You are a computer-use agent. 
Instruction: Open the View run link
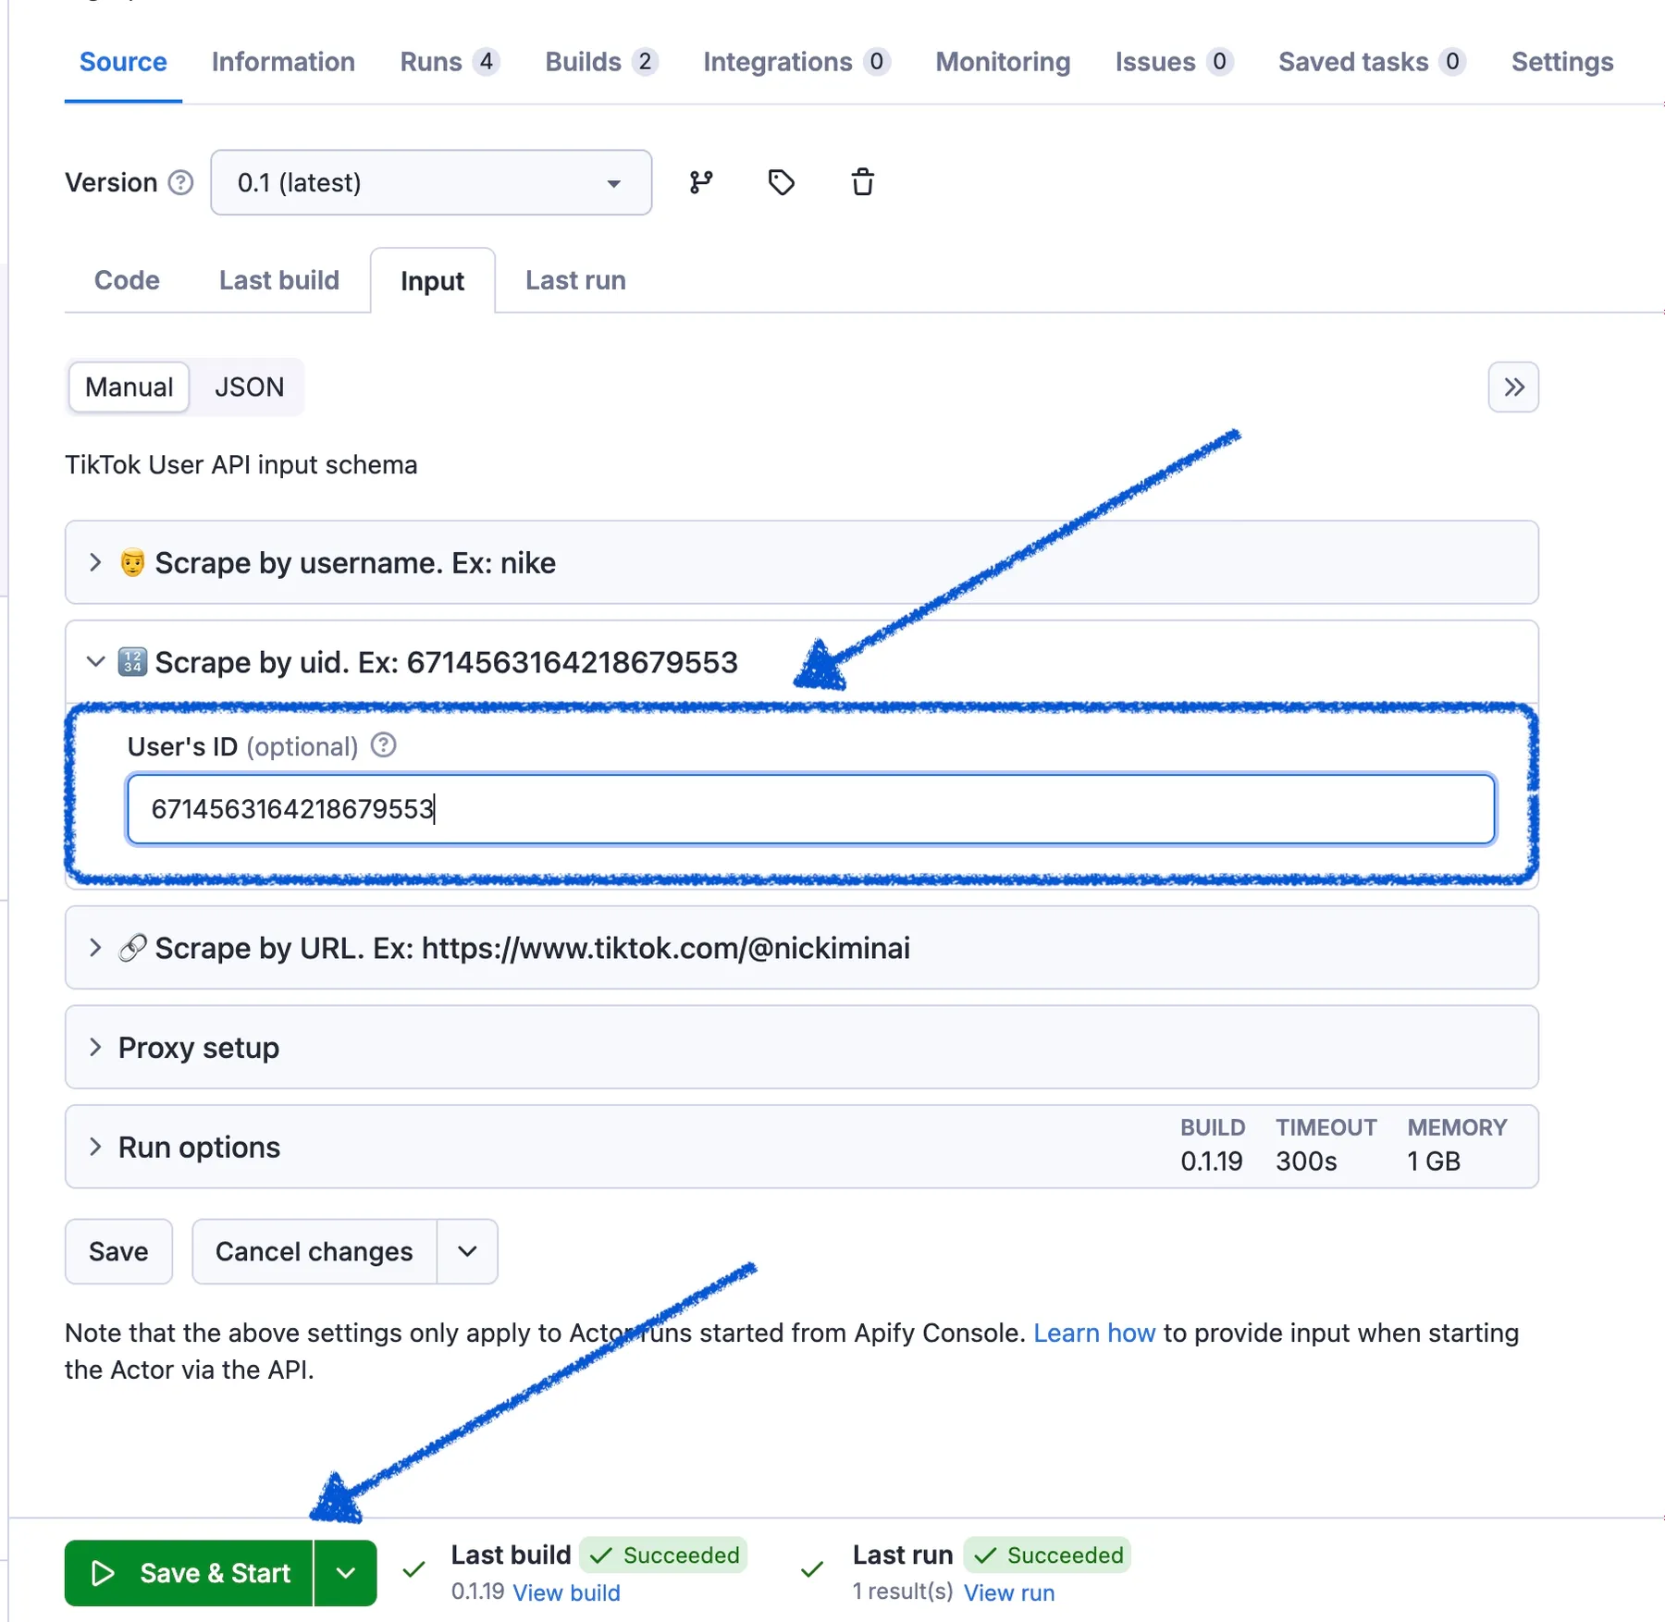point(1009,1592)
